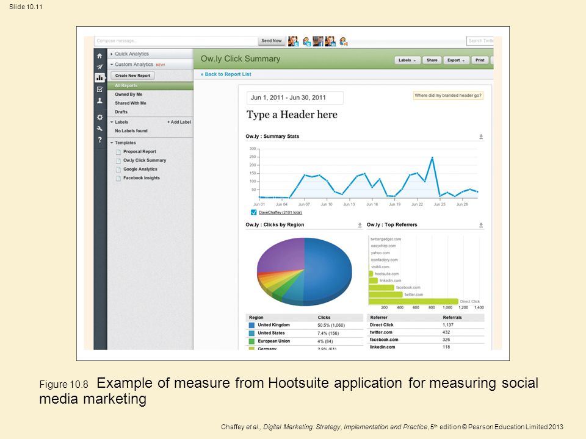Open the Labels dropdown in report header

407,60
